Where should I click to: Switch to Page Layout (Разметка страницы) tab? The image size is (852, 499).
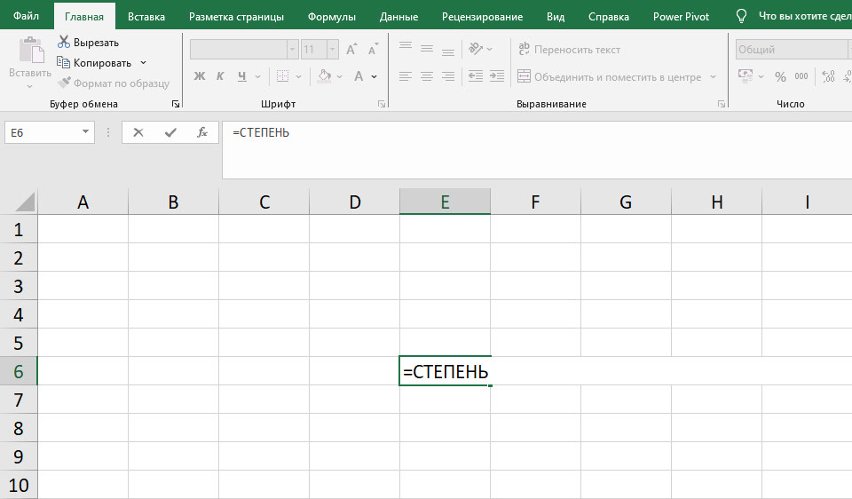click(236, 17)
